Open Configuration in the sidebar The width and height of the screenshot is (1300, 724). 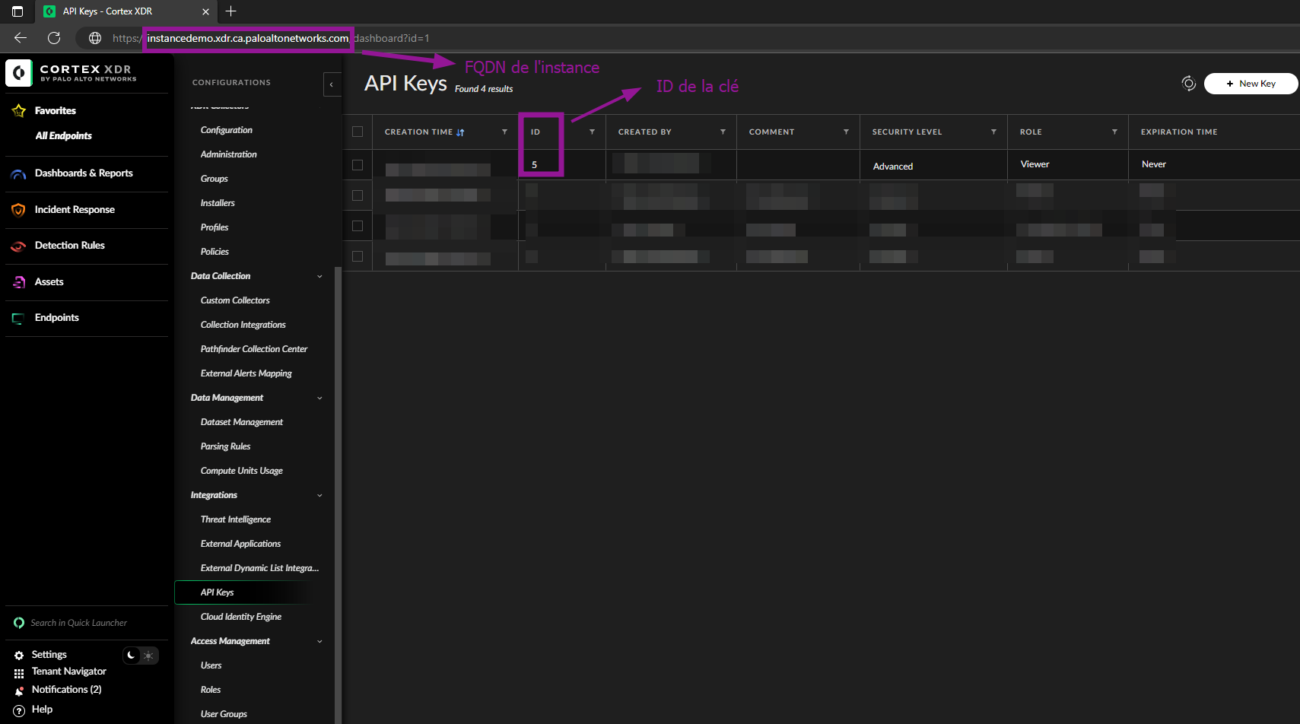[227, 130]
